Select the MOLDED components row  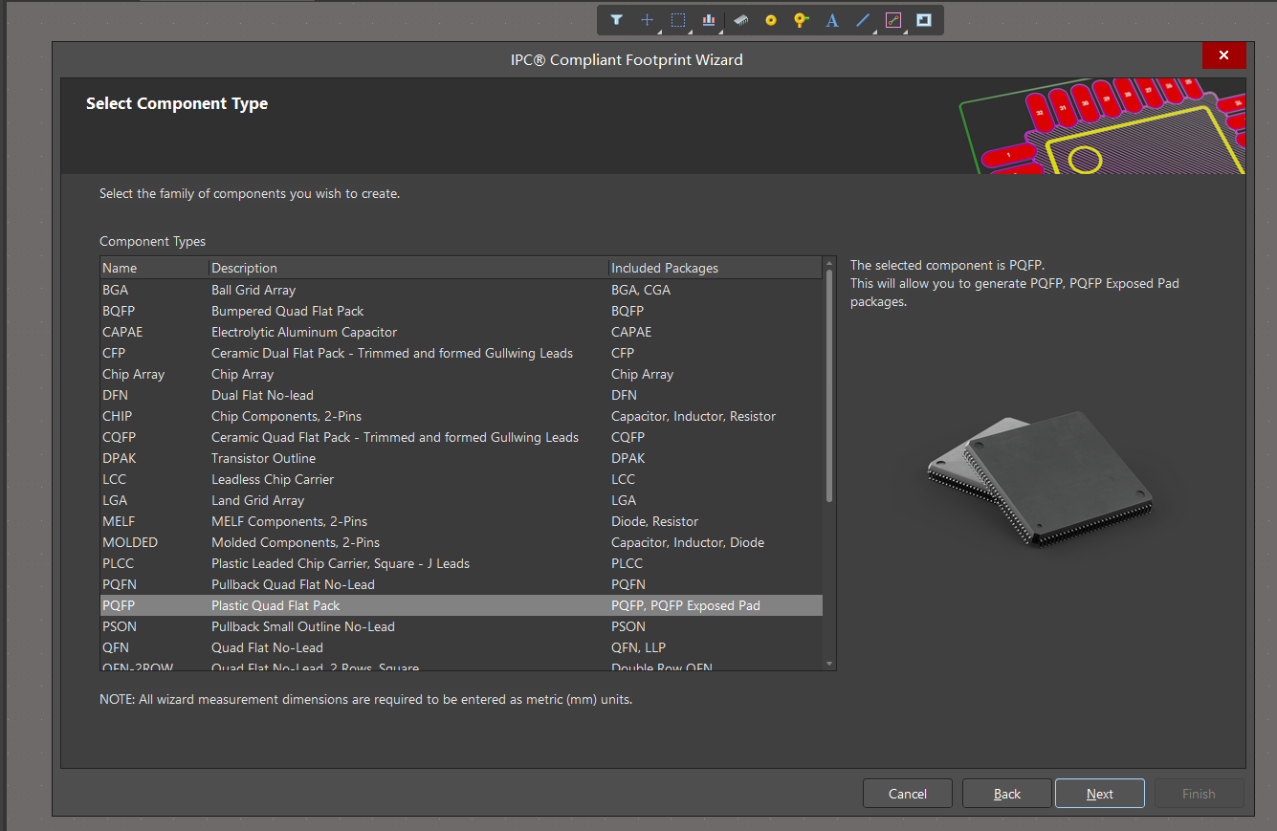click(x=461, y=542)
